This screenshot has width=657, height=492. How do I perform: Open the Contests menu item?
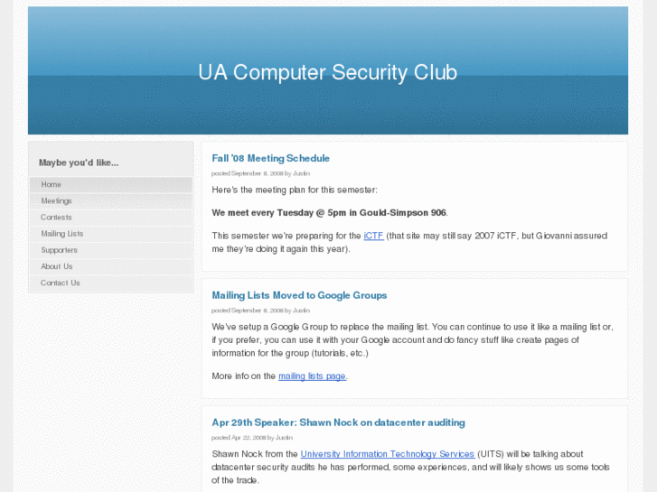click(x=56, y=218)
